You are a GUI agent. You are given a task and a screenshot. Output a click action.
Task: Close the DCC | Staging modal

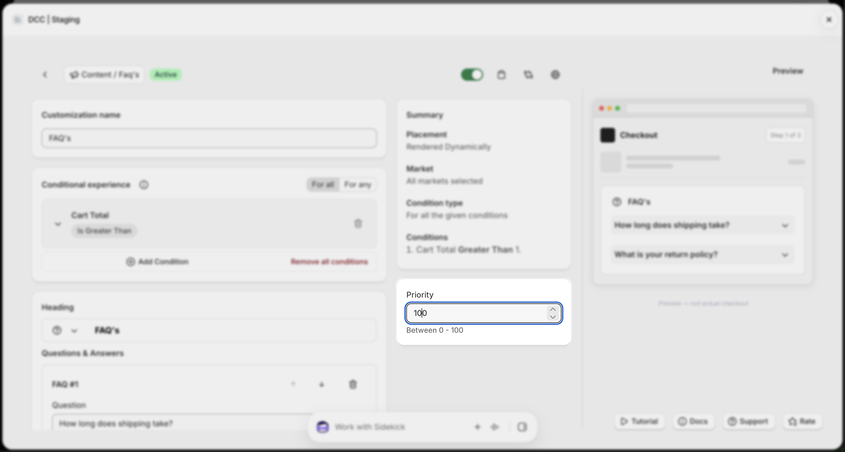click(x=829, y=20)
